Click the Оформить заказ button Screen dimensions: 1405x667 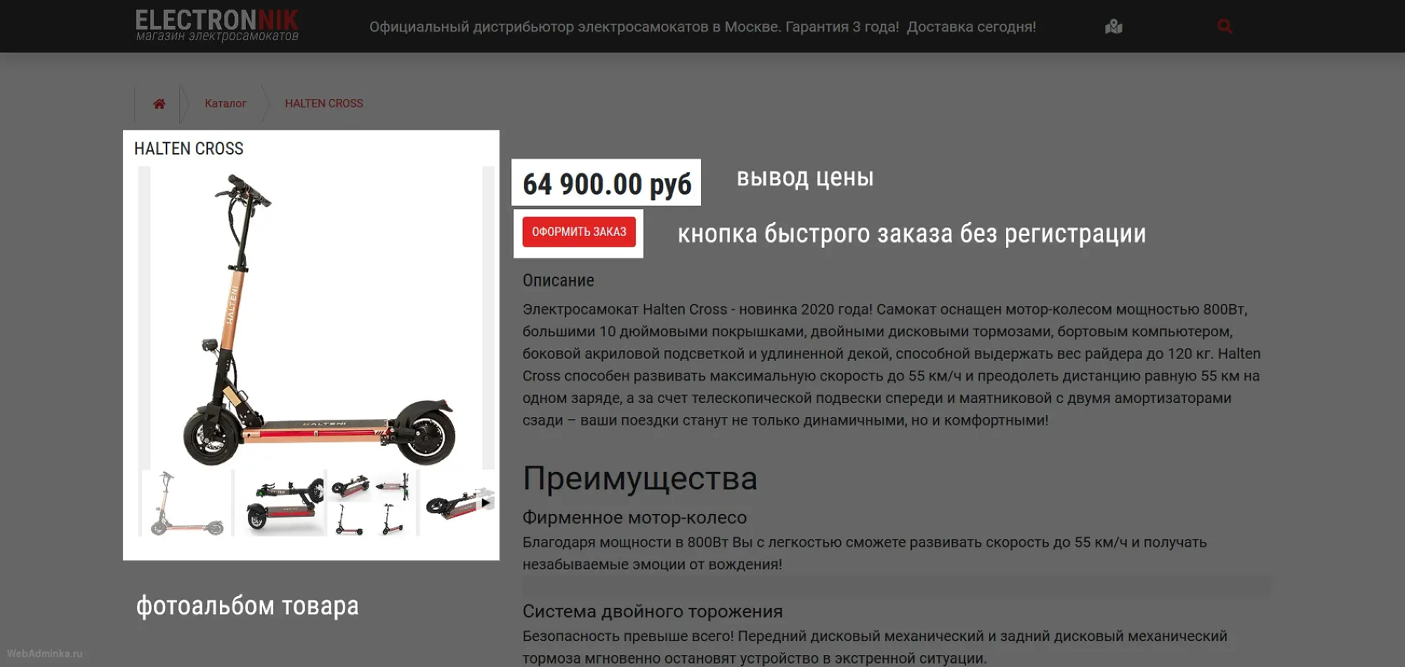(x=579, y=232)
